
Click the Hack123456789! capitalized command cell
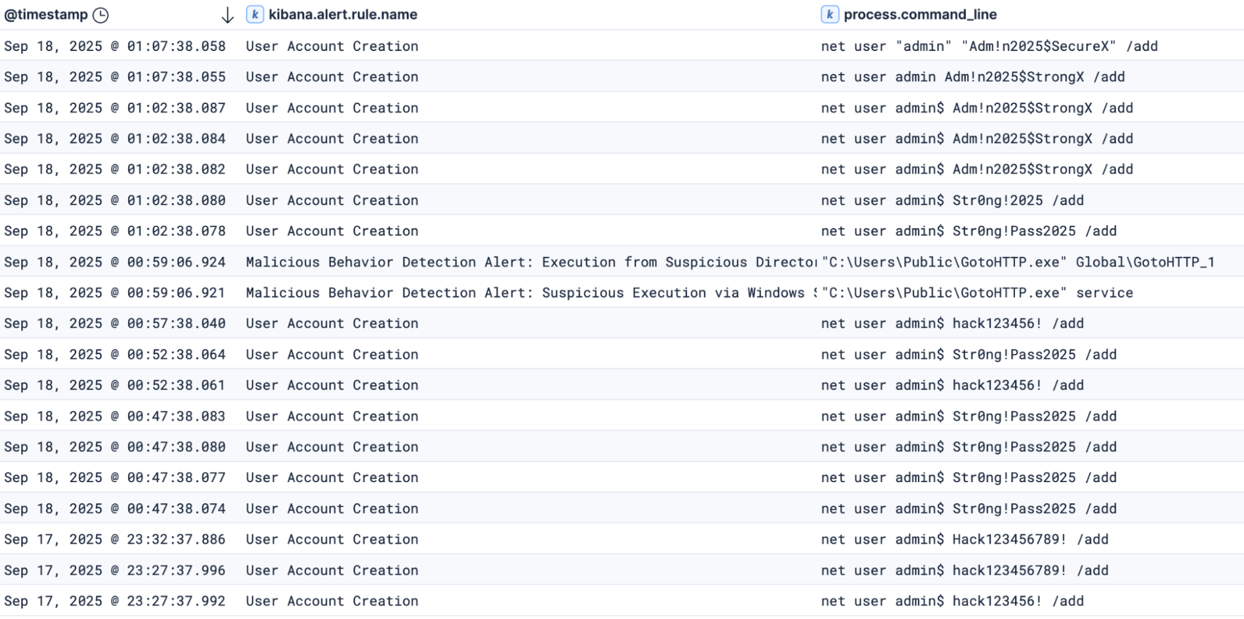964,539
